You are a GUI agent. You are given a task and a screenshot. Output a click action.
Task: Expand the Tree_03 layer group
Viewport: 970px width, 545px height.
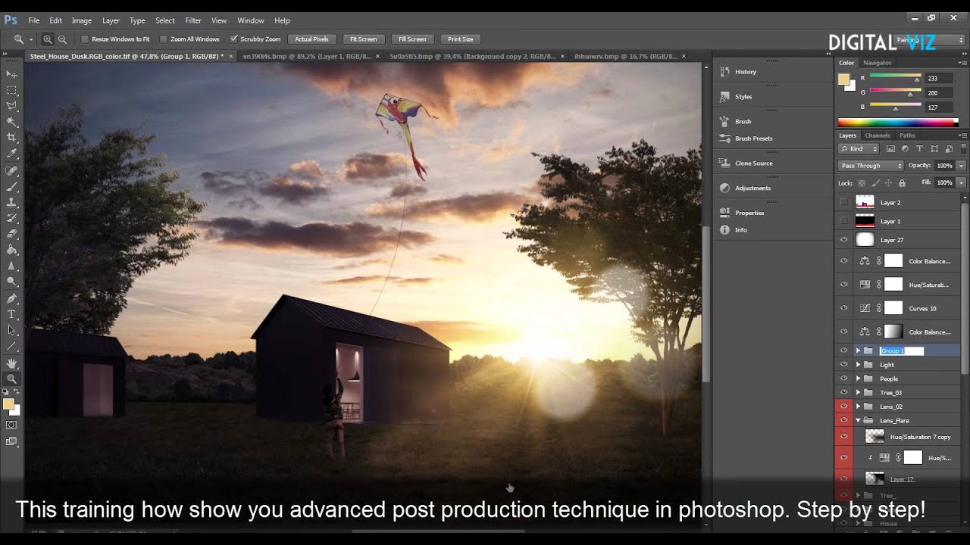[858, 393]
